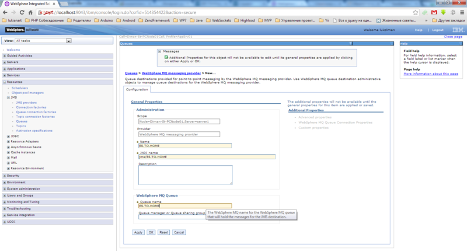
Task: Expand the Servers navigation section
Action: click(x=5, y=62)
